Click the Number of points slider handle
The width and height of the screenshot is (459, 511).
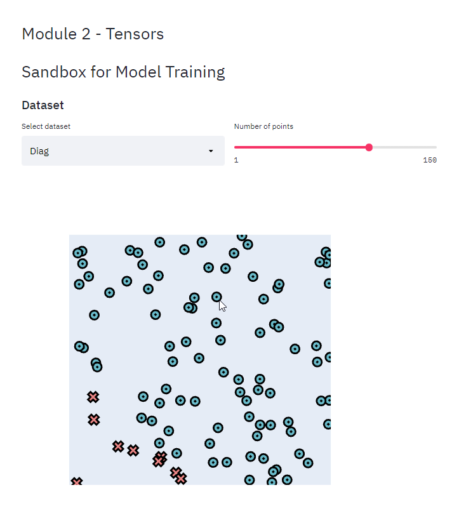(369, 147)
